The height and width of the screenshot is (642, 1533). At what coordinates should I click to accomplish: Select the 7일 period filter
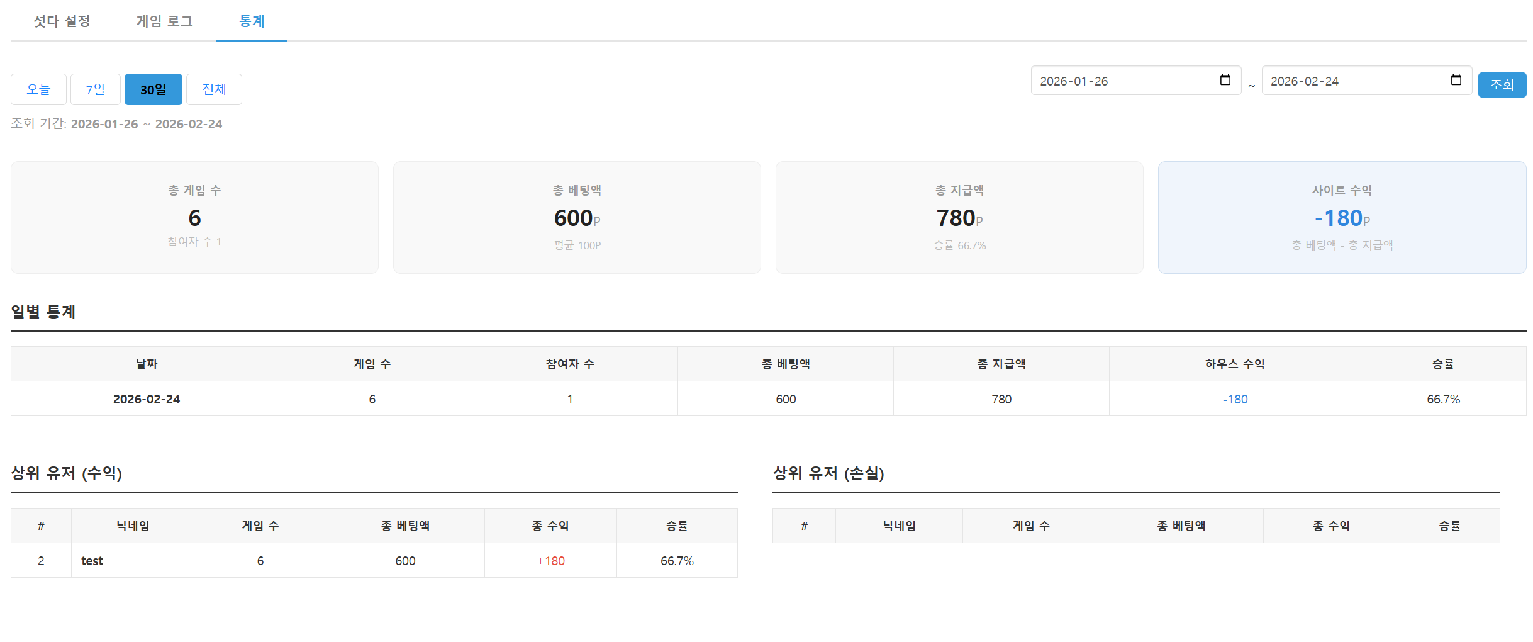pyautogui.click(x=95, y=89)
